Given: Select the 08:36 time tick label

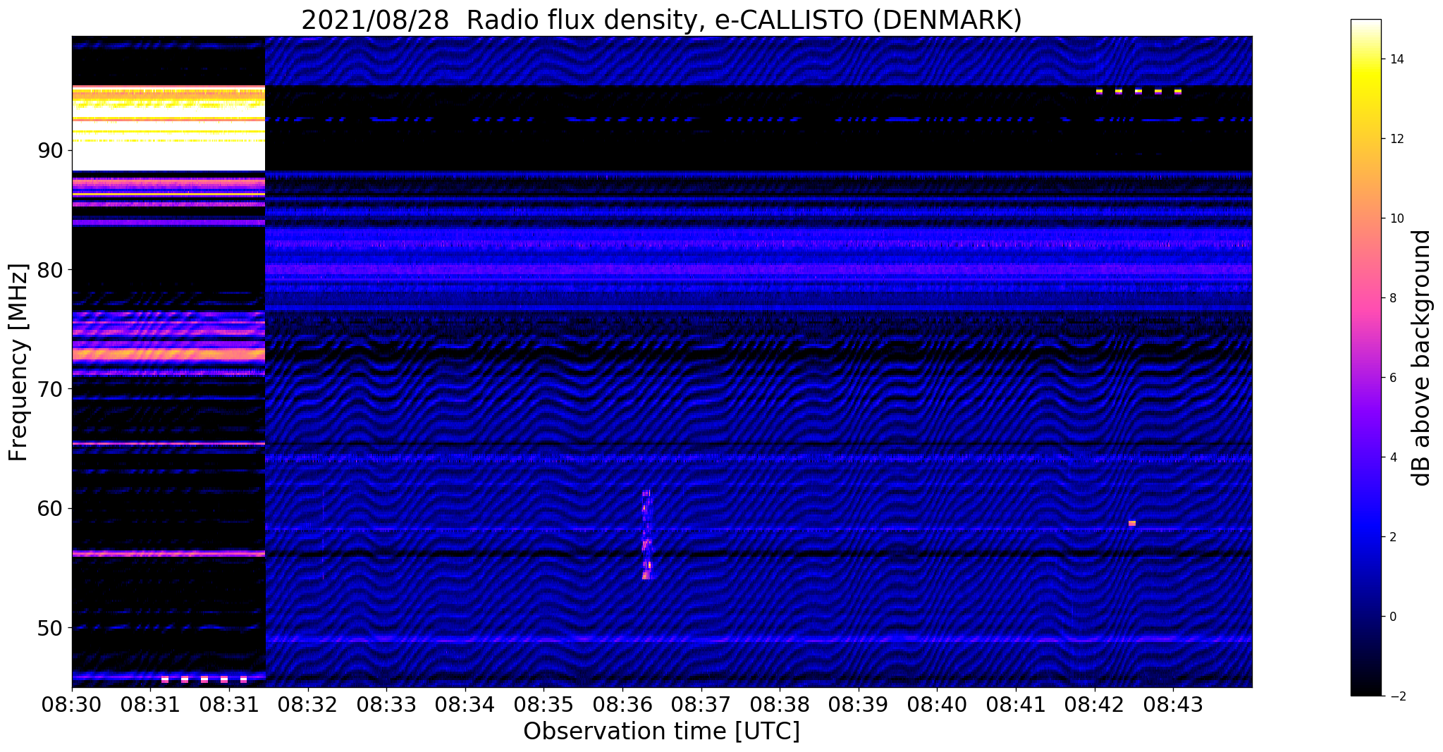Looking at the screenshot, I should [622, 705].
